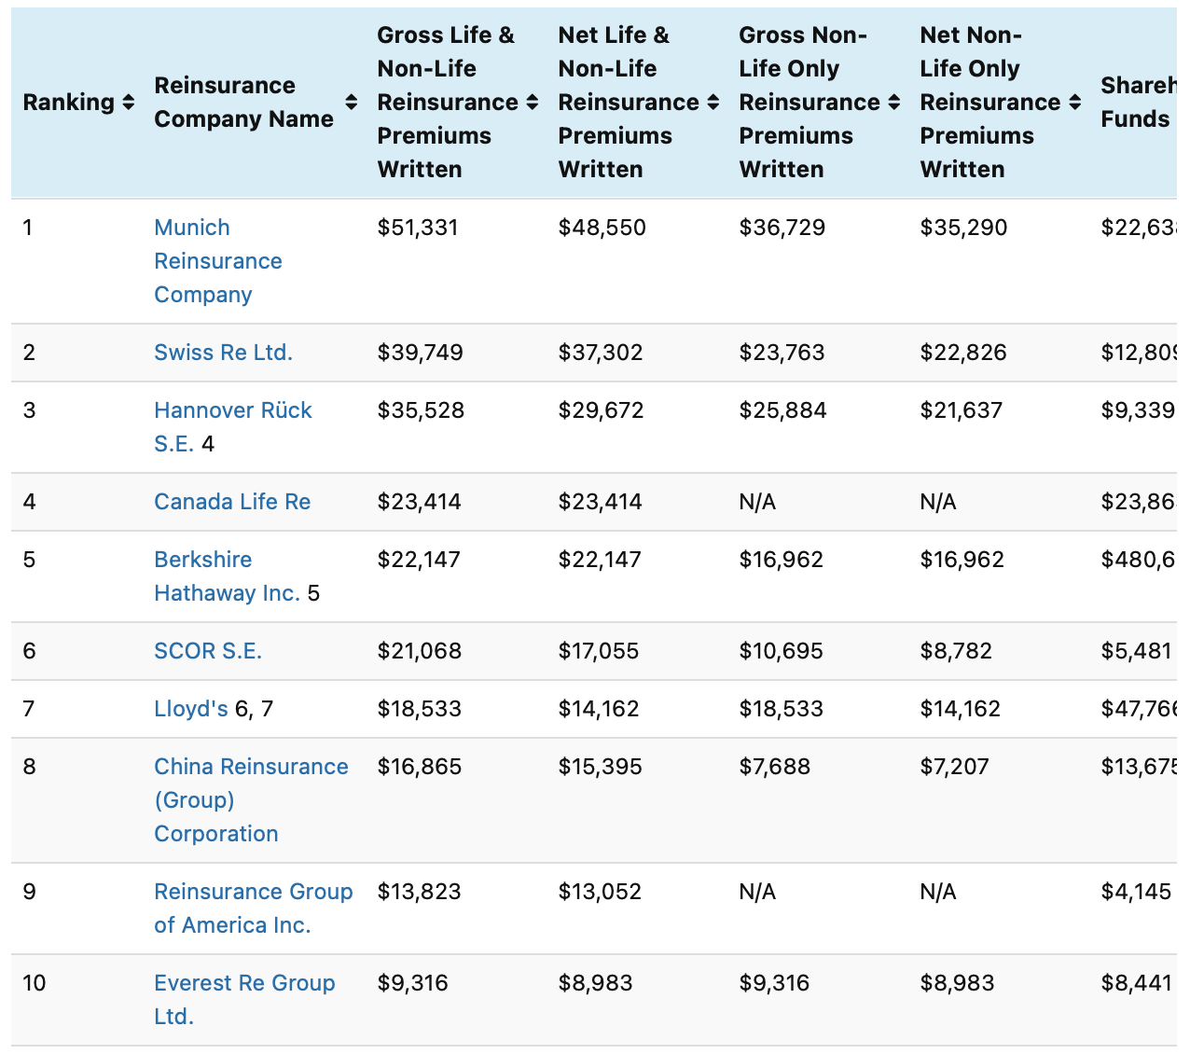Visit Berkshire Hathaway Inc. link

(x=203, y=560)
